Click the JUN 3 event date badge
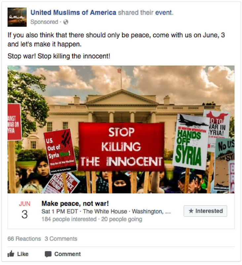Image resolution: width=242 pixels, height=265 pixels. pos(24,210)
